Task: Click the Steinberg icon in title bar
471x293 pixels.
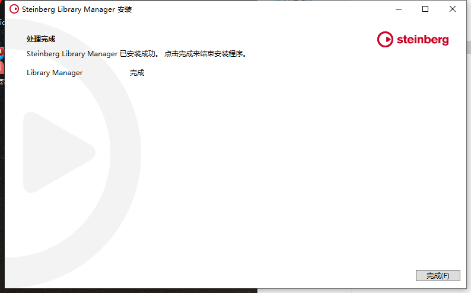Action: coord(14,9)
